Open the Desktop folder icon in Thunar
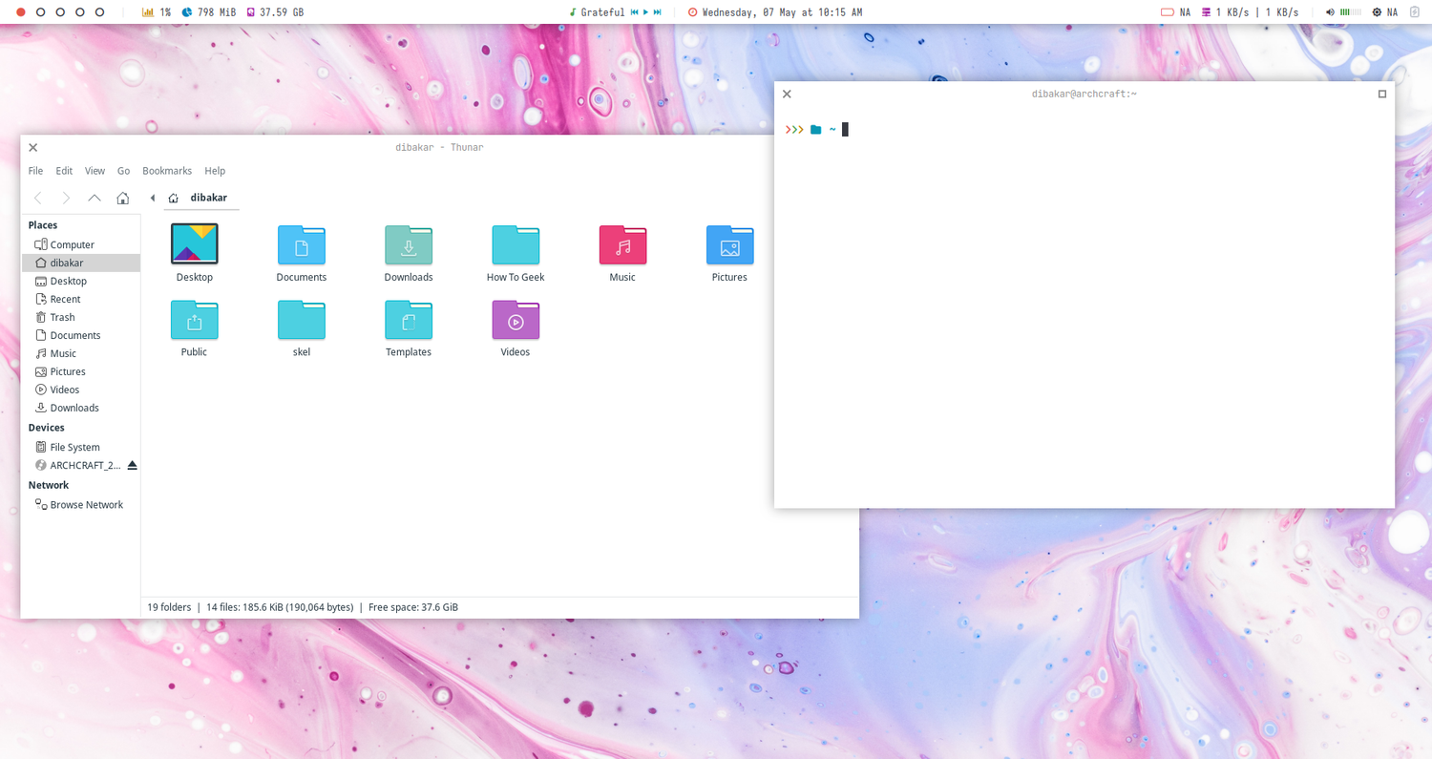This screenshot has width=1432, height=759. [x=195, y=243]
